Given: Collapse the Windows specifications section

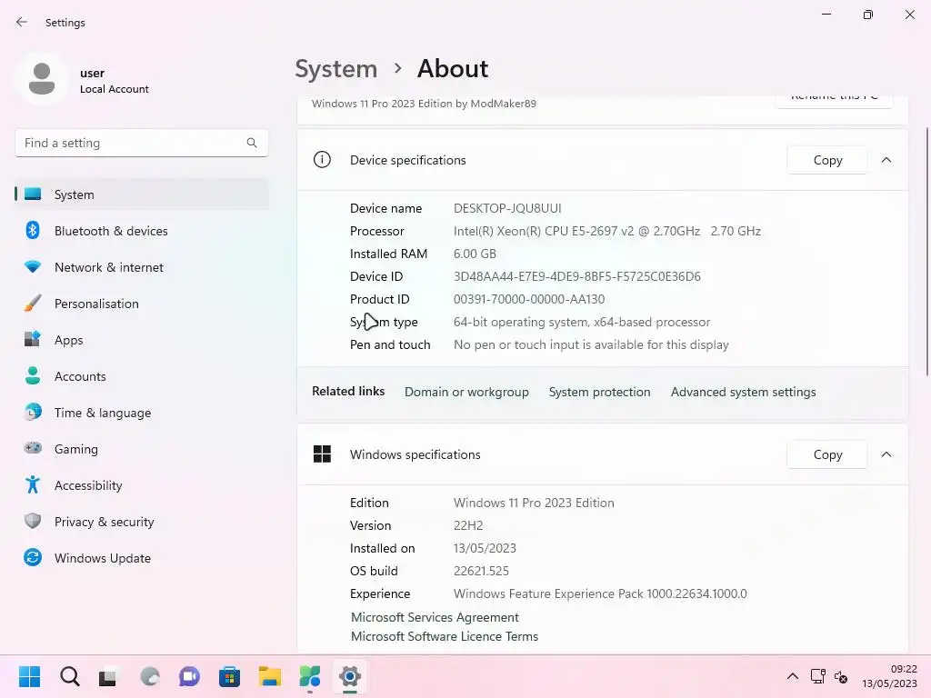Looking at the screenshot, I should (x=886, y=454).
